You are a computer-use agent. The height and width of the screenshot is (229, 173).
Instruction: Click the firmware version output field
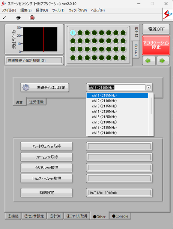pos(119,157)
